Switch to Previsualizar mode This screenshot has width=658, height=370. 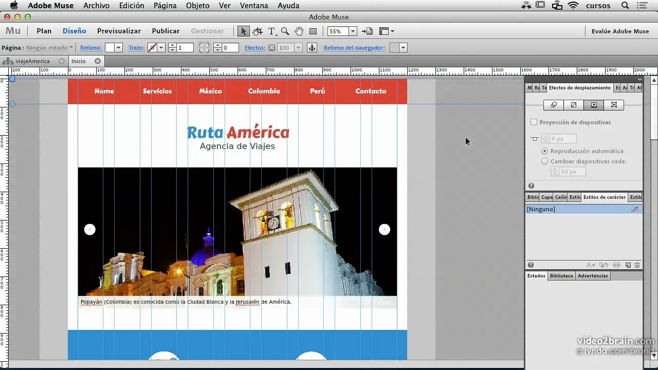pos(119,31)
